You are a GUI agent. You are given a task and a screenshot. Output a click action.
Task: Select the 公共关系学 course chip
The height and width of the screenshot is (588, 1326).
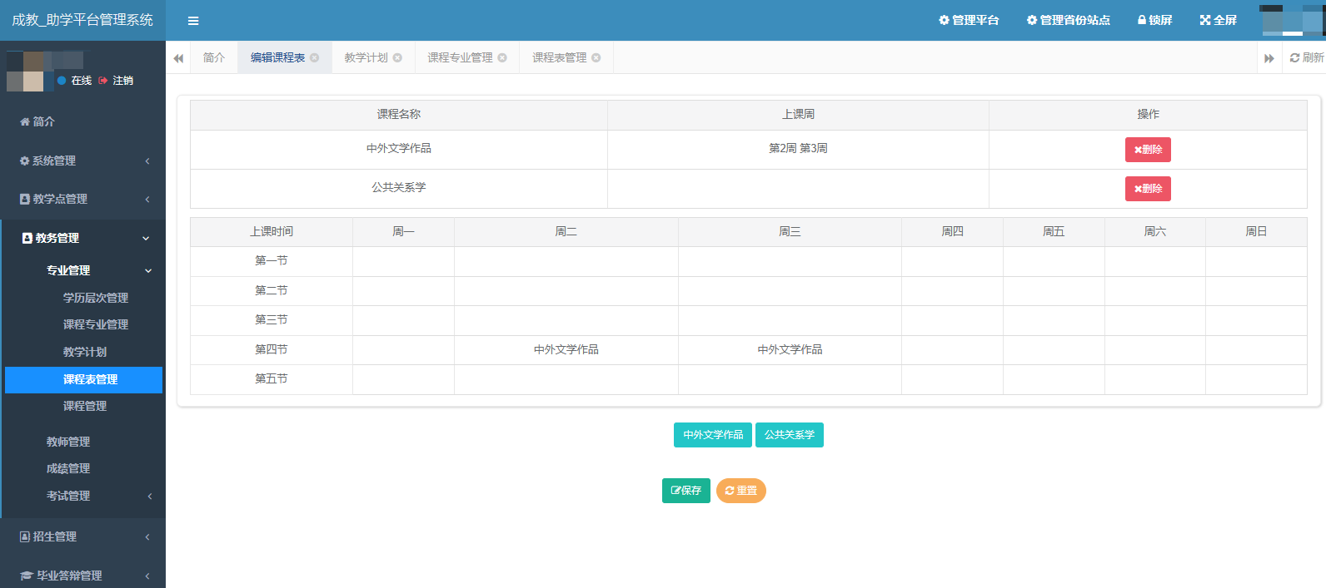coord(789,435)
